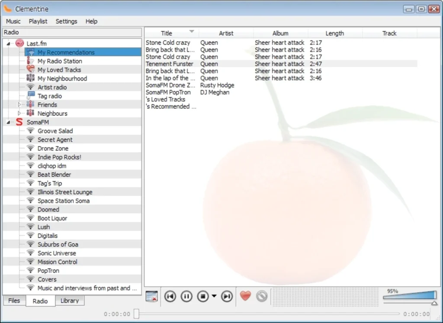Skip to the previous track
Screen dimensions: 443x323
coord(170,296)
